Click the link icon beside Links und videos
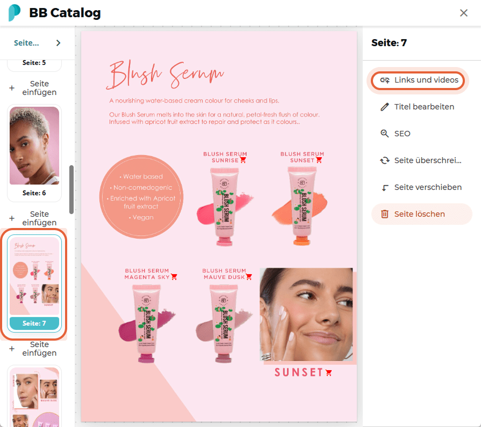This screenshot has height=427, width=481. pyautogui.click(x=385, y=80)
